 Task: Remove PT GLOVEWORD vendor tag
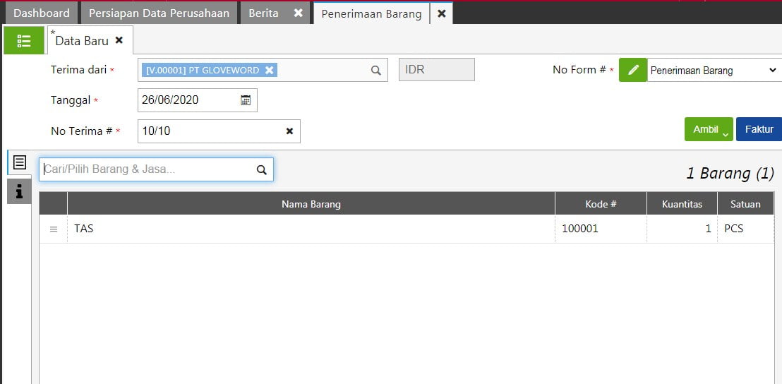(x=270, y=71)
